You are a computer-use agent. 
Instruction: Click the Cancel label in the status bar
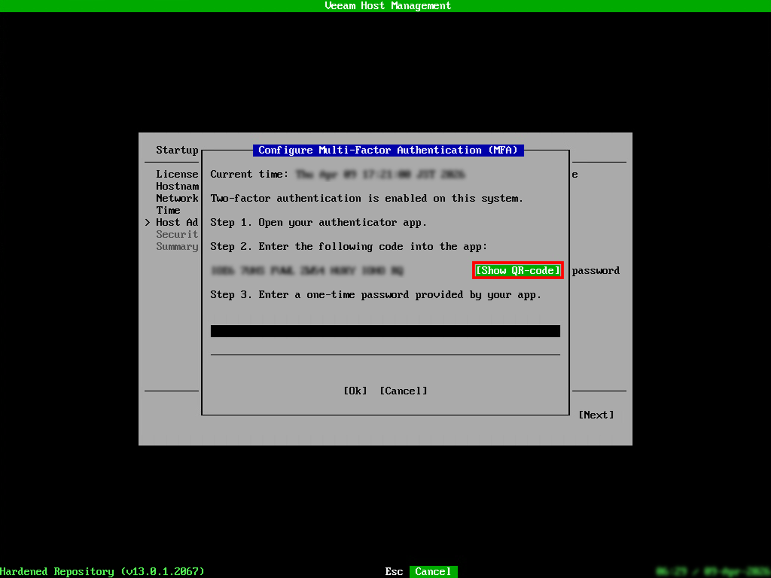pos(433,571)
